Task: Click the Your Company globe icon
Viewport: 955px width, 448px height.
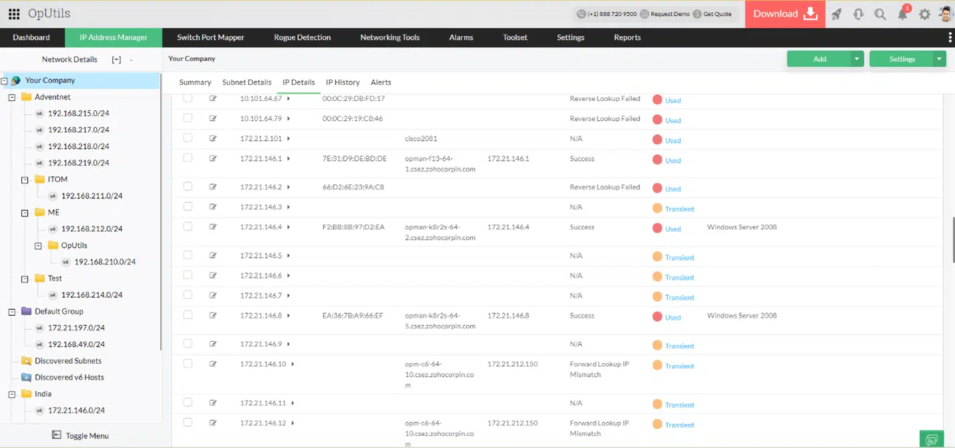Action: [16, 80]
